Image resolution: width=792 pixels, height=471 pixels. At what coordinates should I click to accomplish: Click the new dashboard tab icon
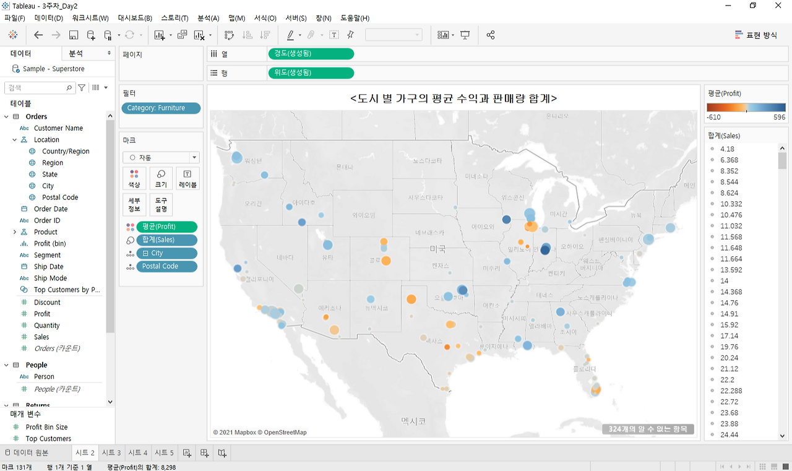pyautogui.click(x=204, y=453)
